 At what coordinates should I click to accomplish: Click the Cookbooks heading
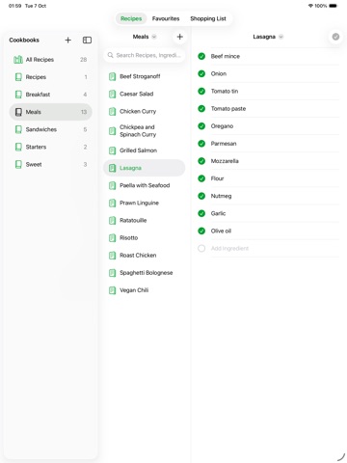click(x=24, y=40)
